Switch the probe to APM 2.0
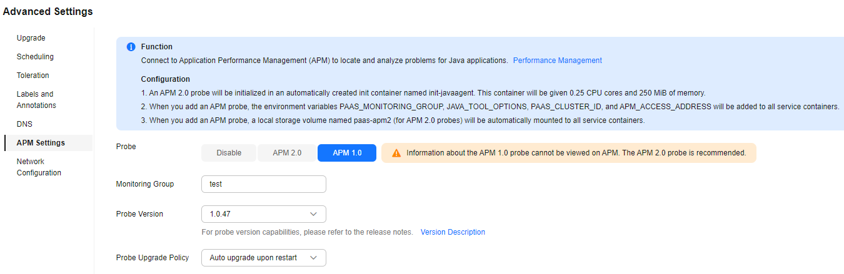844x274 pixels. click(287, 153)
